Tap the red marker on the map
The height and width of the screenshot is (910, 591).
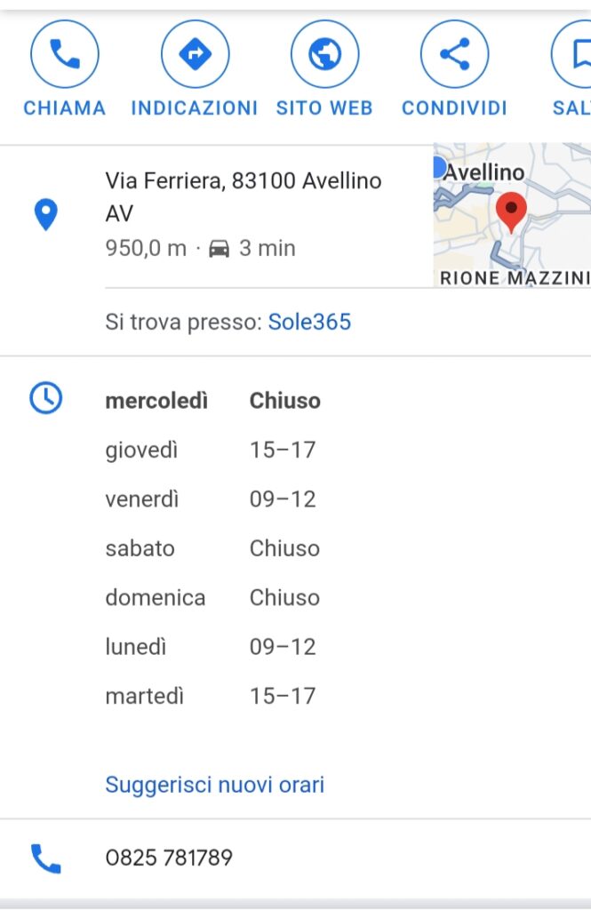511,212
